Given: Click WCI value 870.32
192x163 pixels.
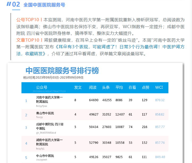Looking at the screenshot, I should tap(160, 100).
